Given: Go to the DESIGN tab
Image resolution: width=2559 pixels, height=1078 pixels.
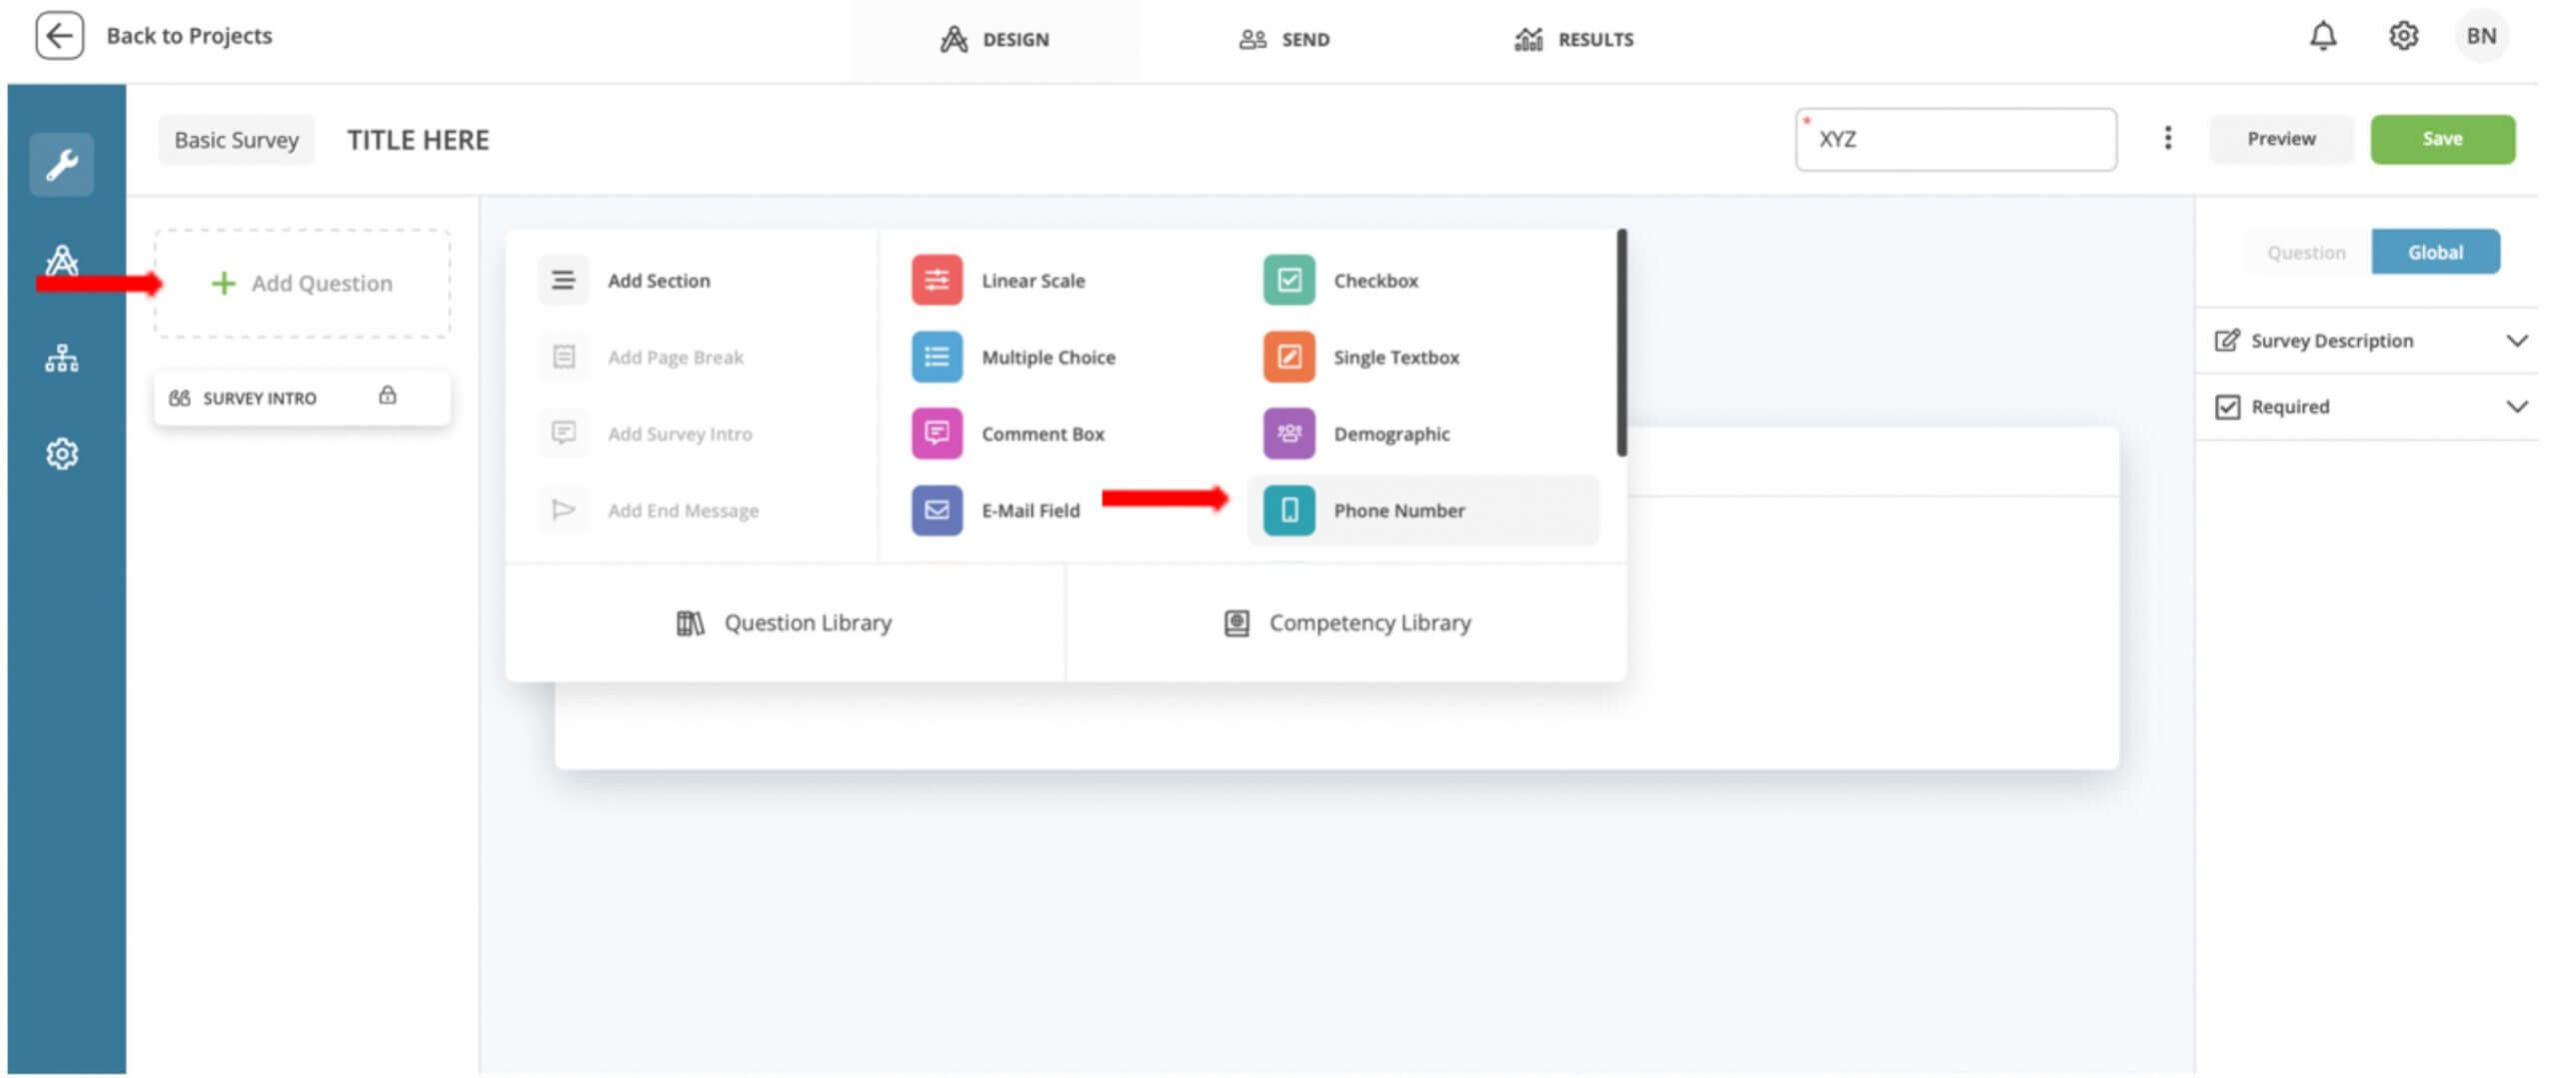Looking at the screenshot, I should click(995, 40).
